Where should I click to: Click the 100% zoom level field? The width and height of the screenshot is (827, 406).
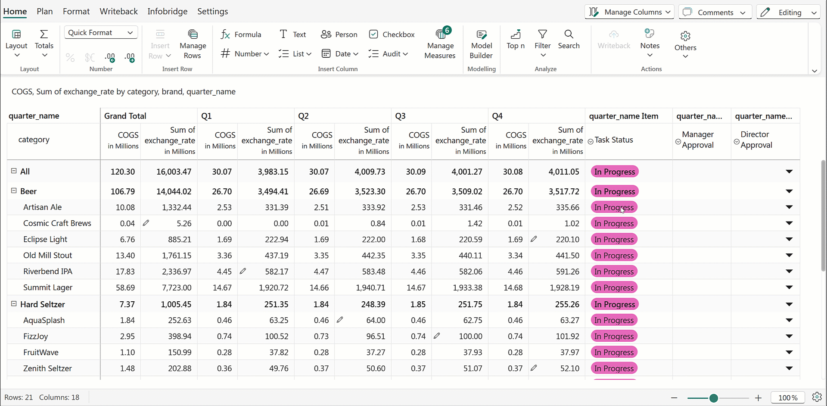point(787,398)
